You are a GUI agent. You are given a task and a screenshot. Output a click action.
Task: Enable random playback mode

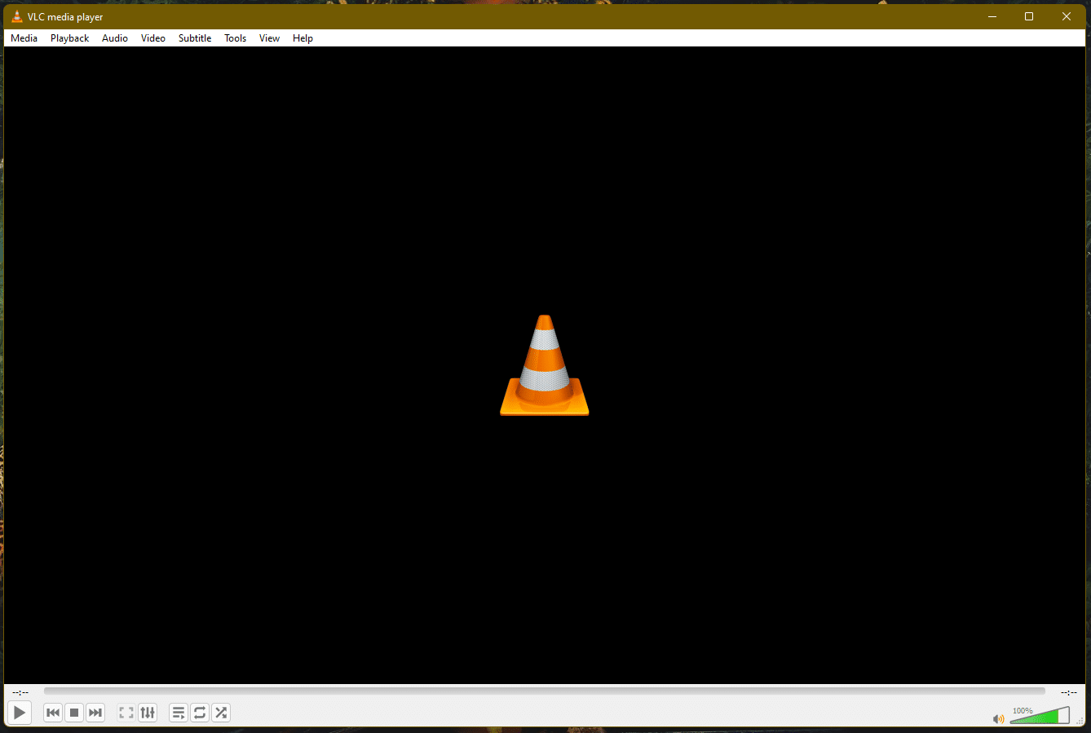click(x=220, y=712)
